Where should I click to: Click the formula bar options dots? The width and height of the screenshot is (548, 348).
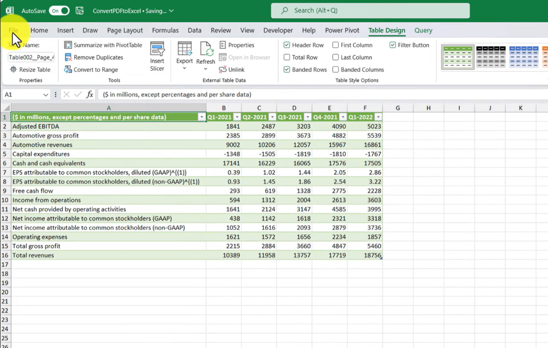click(55, 94)
